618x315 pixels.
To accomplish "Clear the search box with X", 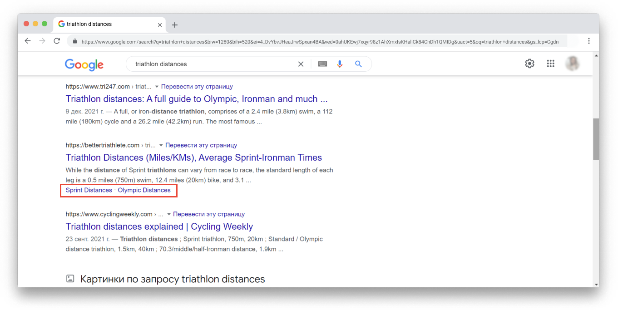I will [x=301, y=64].
